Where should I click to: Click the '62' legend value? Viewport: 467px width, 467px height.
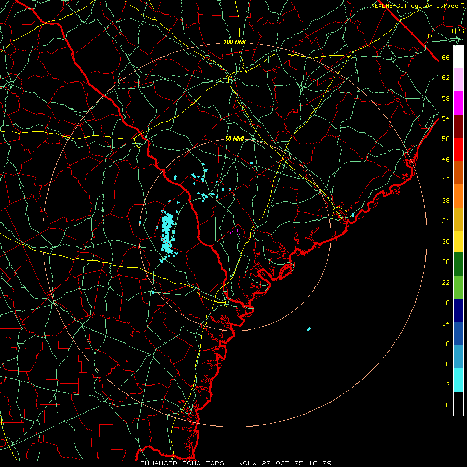pyautogui.click(x=446, y=78)
